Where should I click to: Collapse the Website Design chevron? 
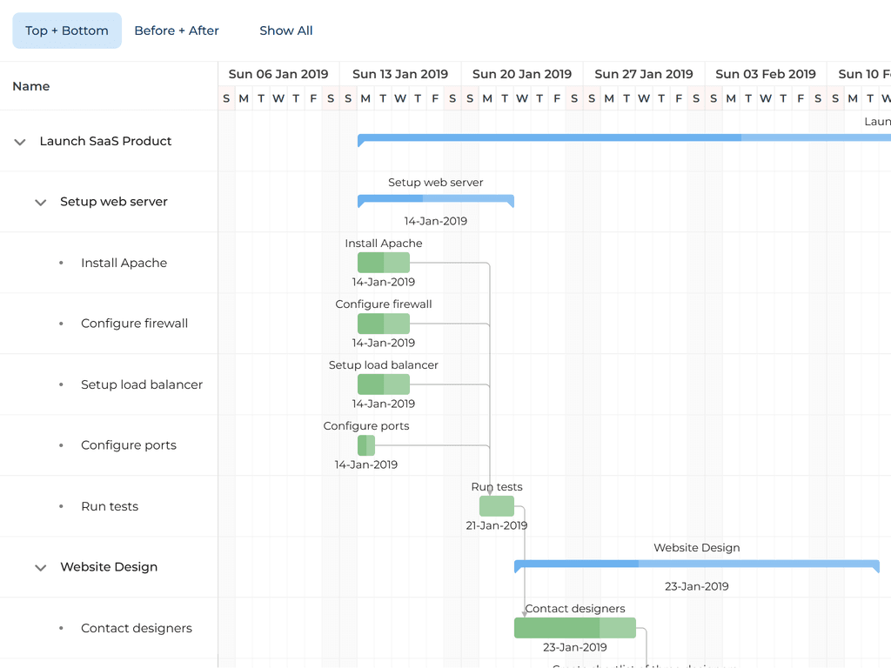40,568
